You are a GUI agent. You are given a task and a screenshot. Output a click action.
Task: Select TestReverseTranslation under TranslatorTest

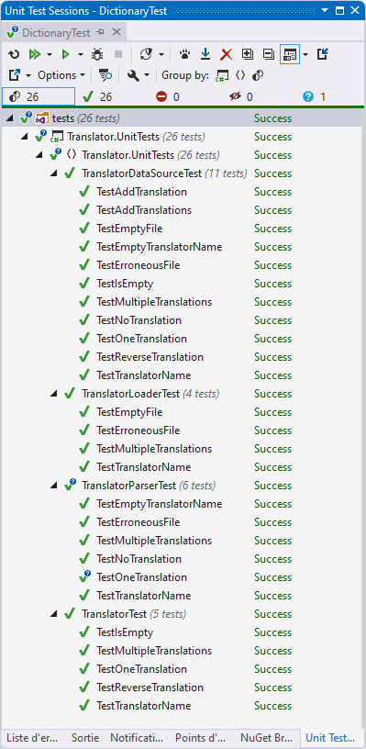coord(150,688)
